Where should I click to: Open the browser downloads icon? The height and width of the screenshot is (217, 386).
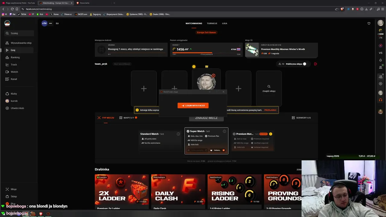366,9
